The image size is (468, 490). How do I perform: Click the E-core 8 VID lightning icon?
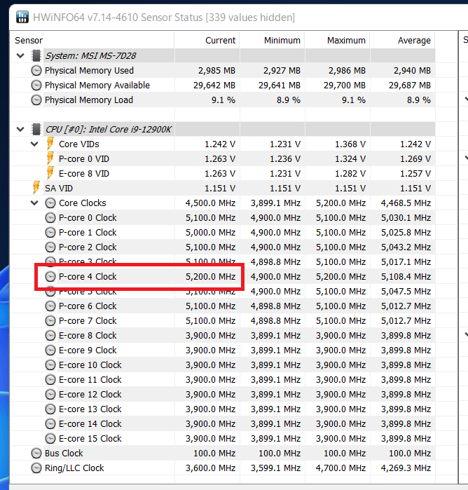(50, 173)
